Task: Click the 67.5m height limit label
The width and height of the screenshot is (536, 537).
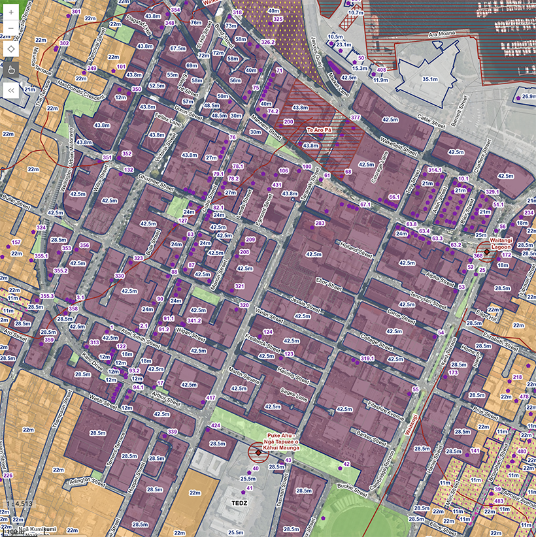Action: point(178,48)
